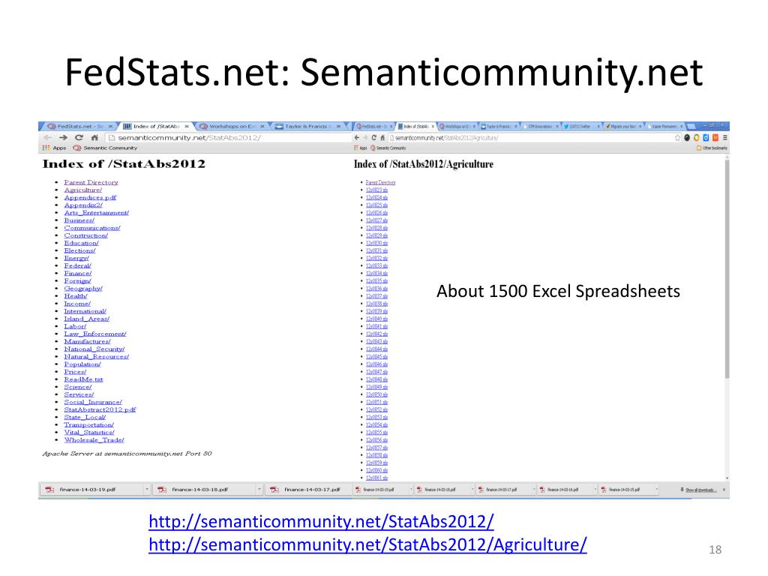Open the Island_Areas/ folder link
The width and height of the screenshot is (768, 576).
[x=87, y=319]
